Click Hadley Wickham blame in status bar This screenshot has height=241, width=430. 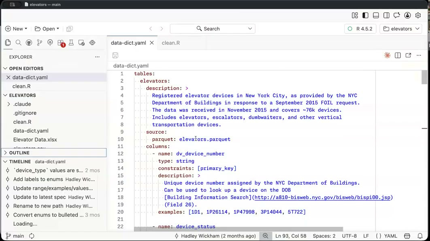coord(215,236)
